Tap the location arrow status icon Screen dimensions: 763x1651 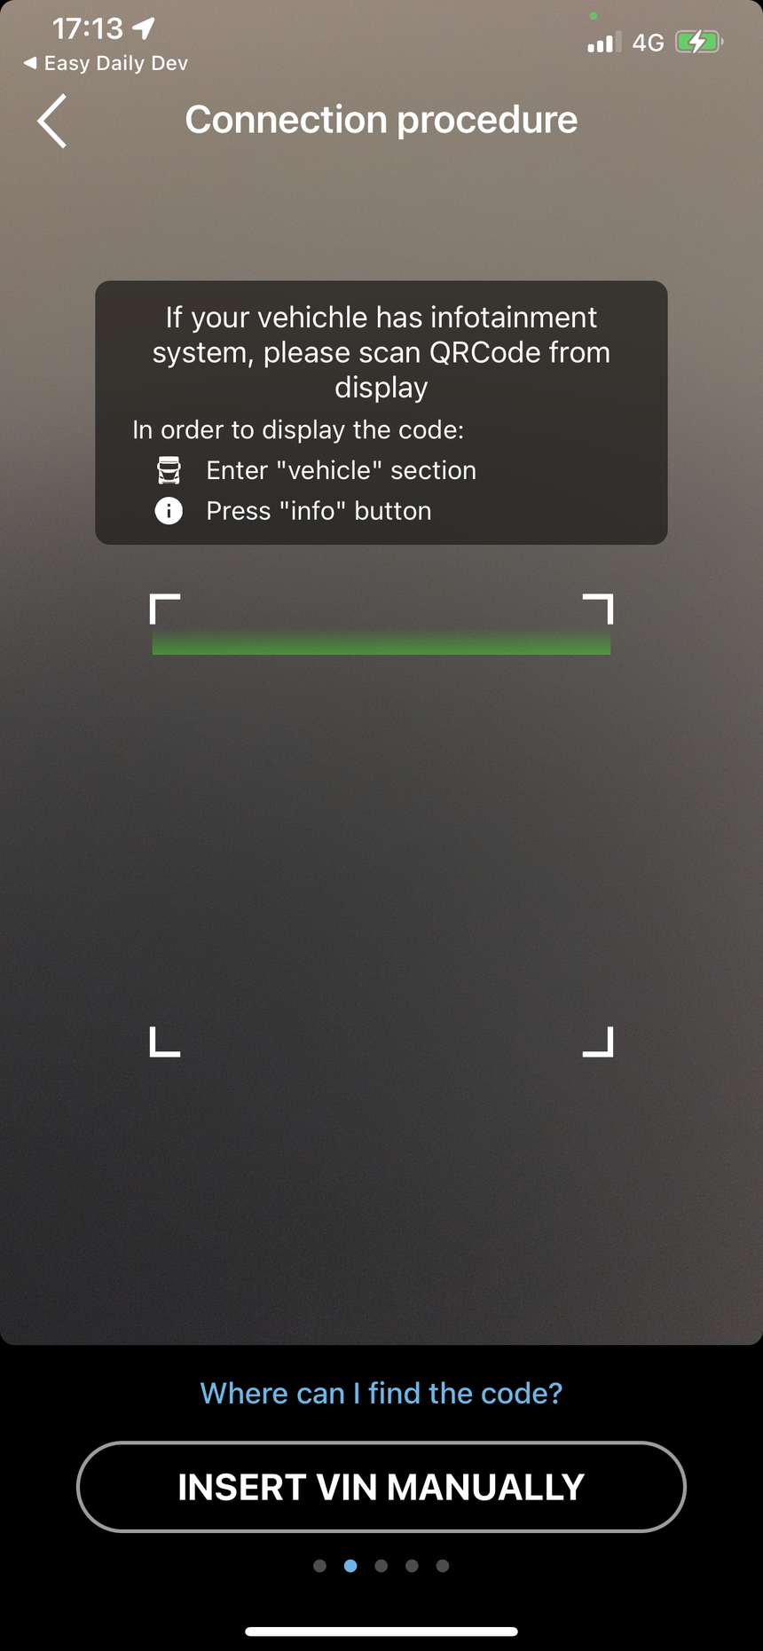click(x=144, y=28)
